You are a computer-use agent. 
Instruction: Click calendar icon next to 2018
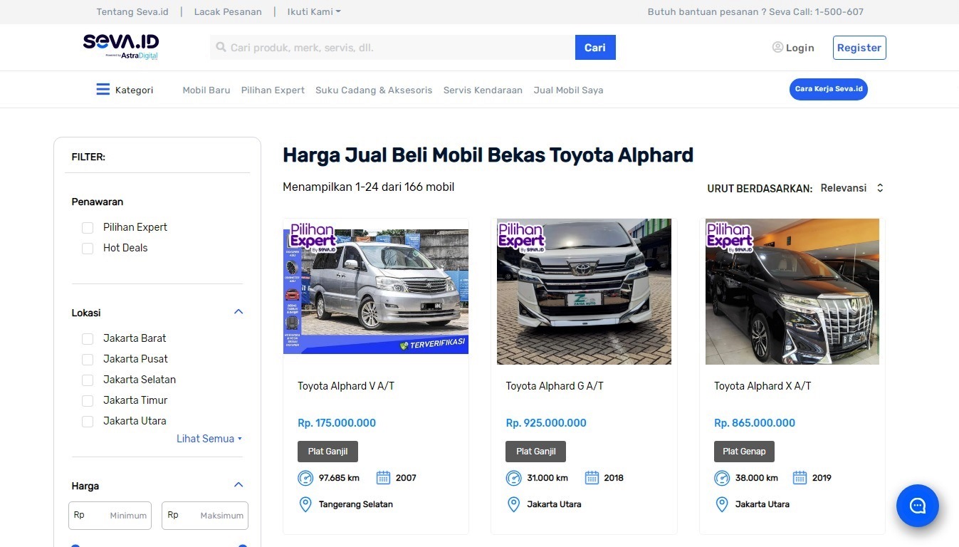pos(592,478)
